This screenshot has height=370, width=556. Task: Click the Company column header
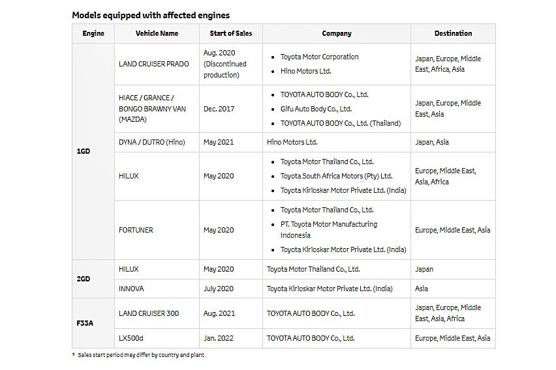(x=337, y=33)
